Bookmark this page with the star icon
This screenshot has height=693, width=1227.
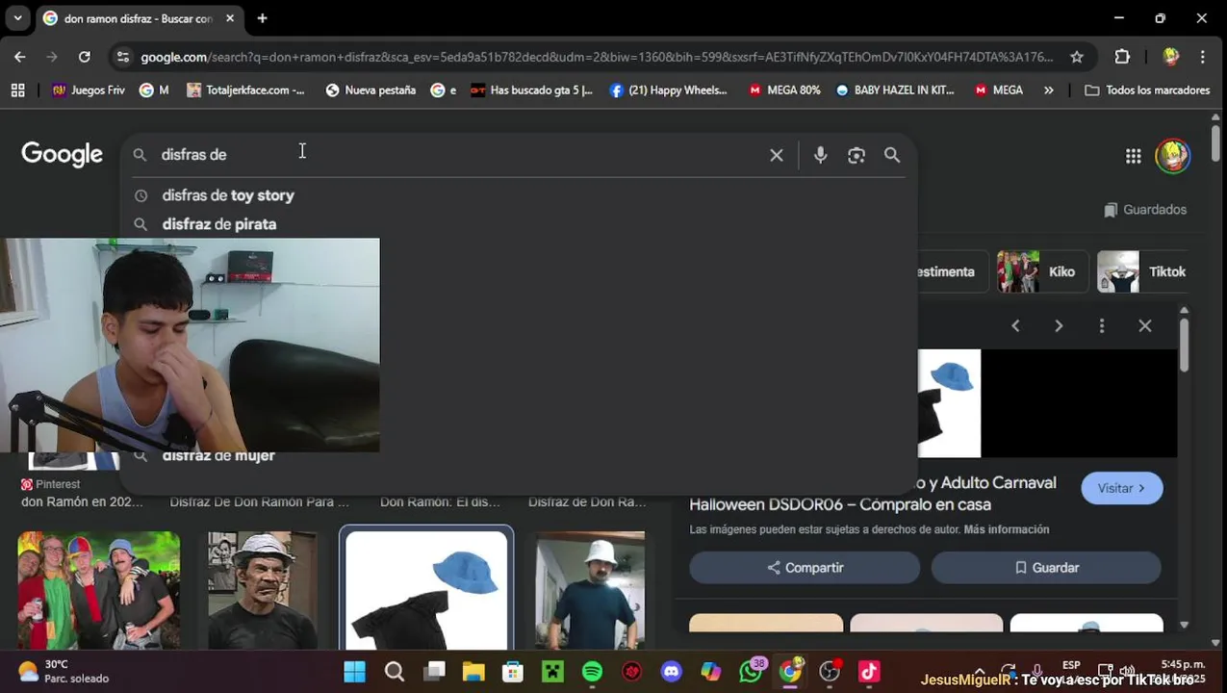click(x=1077, y=57)
